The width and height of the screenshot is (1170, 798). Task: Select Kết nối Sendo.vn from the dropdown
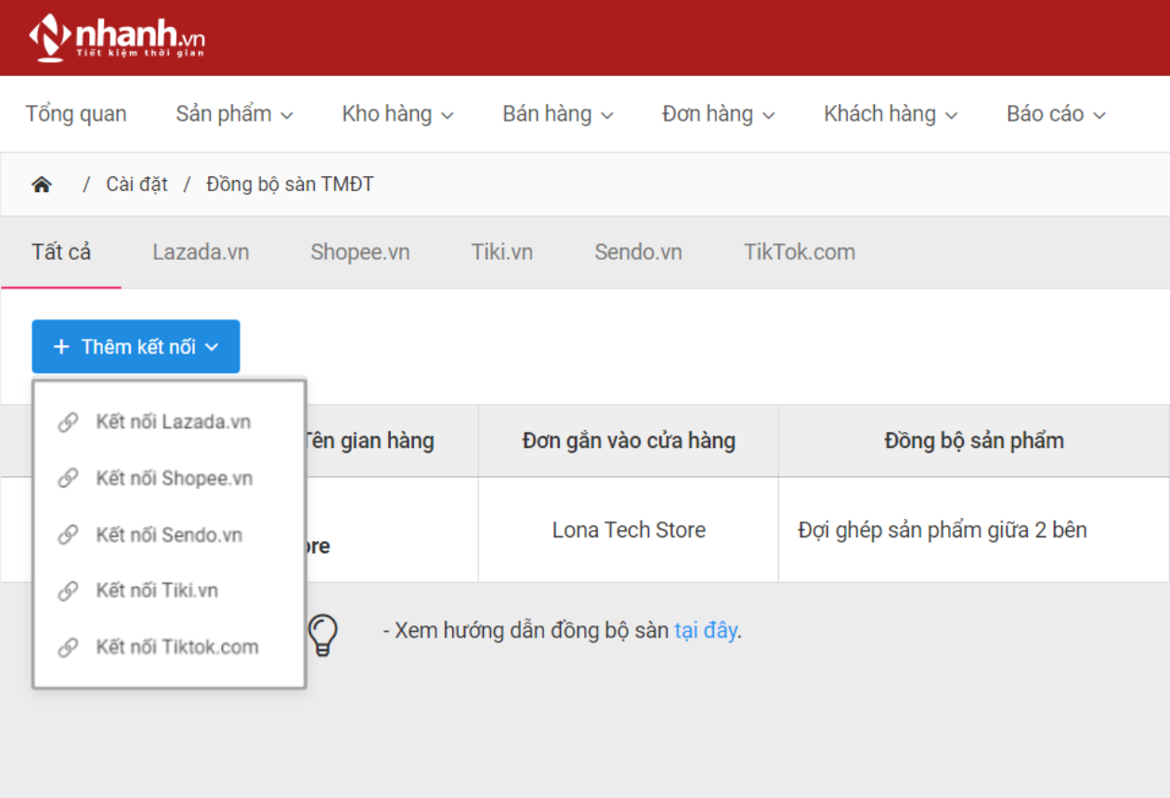tap(168, 534)
